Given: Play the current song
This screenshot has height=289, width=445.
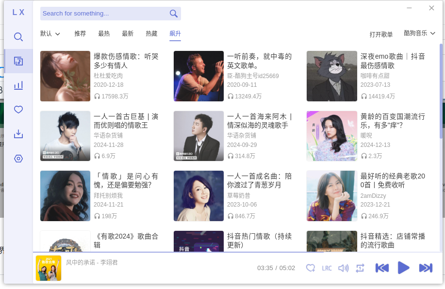Looking at the screenshot, I should pyautogui.click(x=403, y=268).
